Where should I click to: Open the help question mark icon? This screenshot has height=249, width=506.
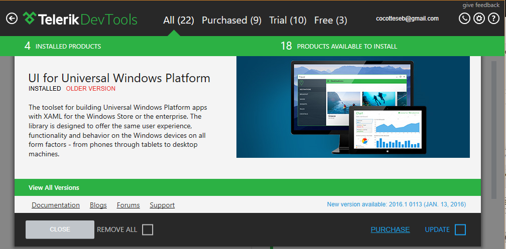click(493, 19)
